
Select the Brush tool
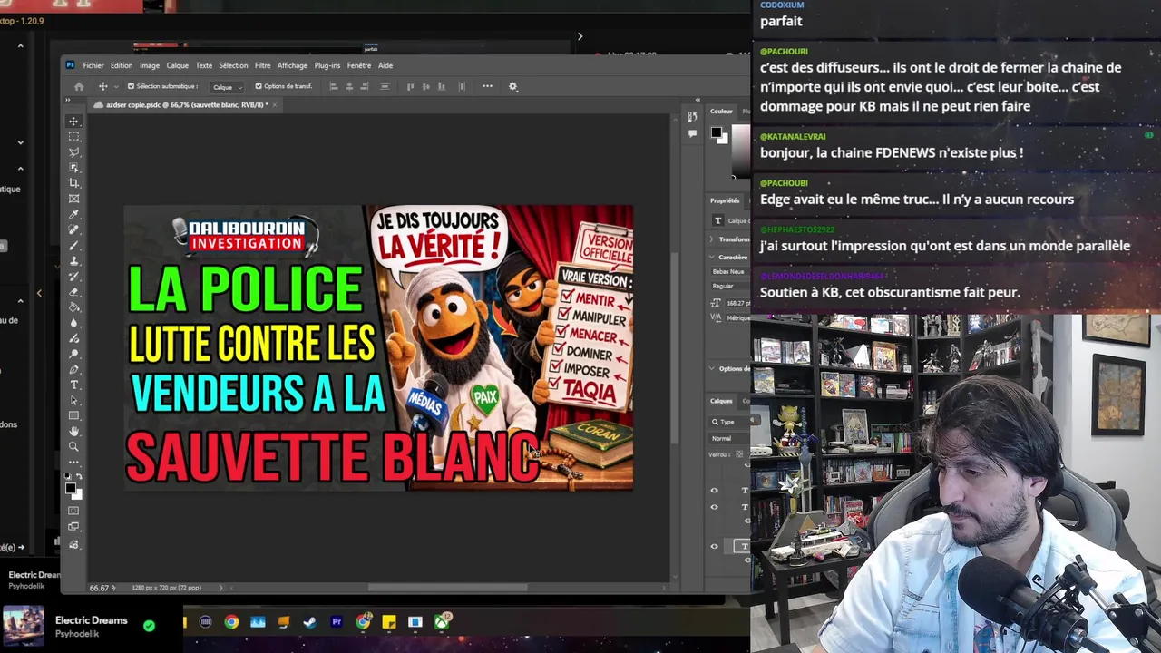[x=74, y=245]
